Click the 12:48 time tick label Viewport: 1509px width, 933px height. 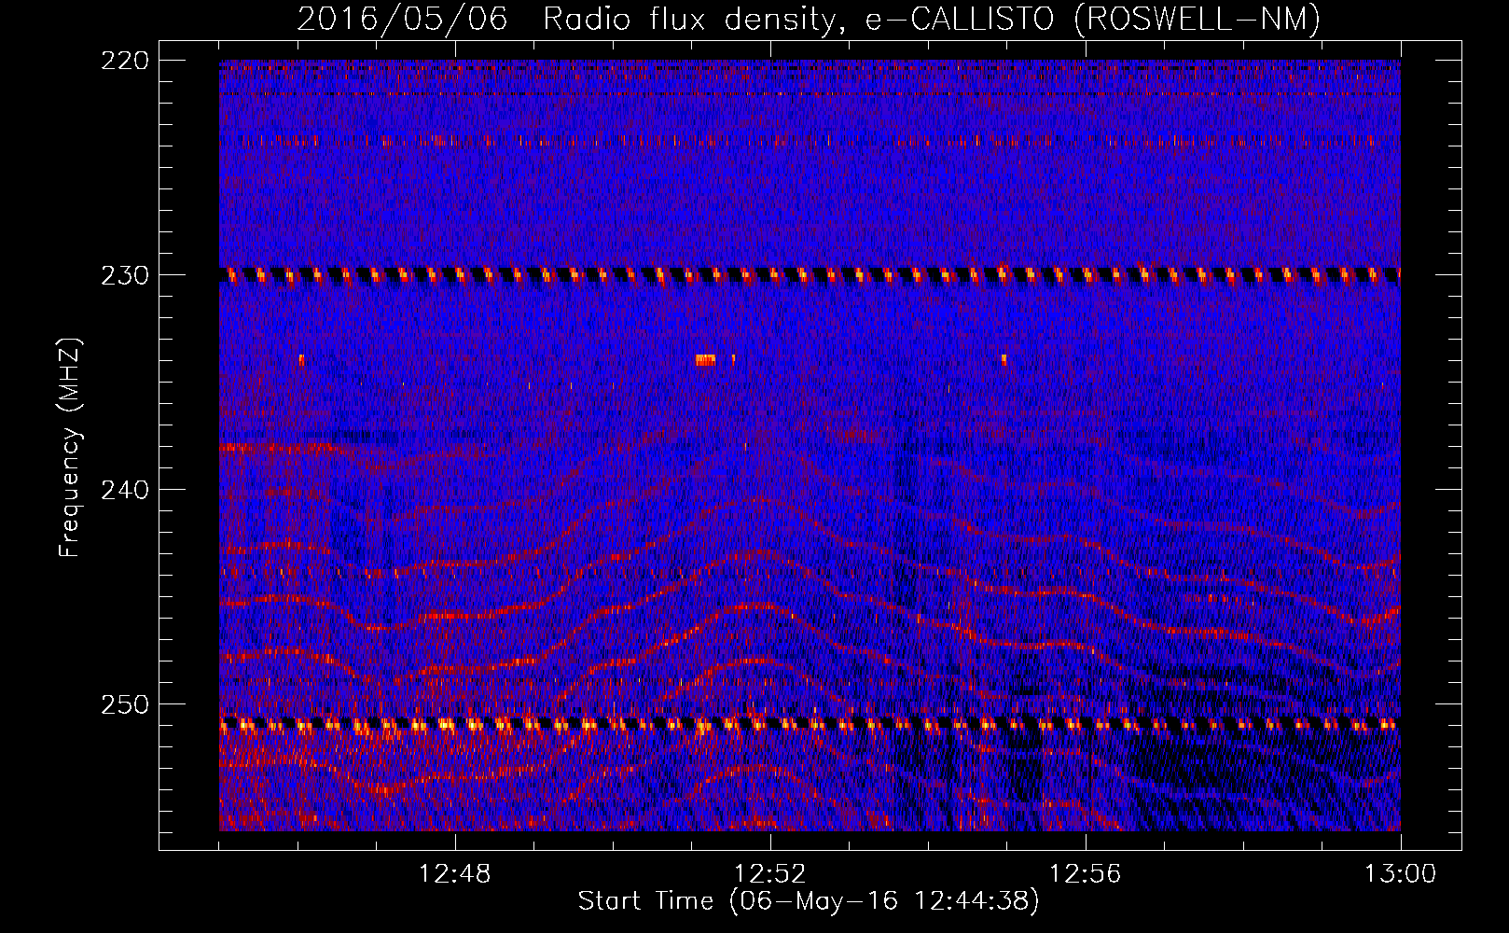455,874
